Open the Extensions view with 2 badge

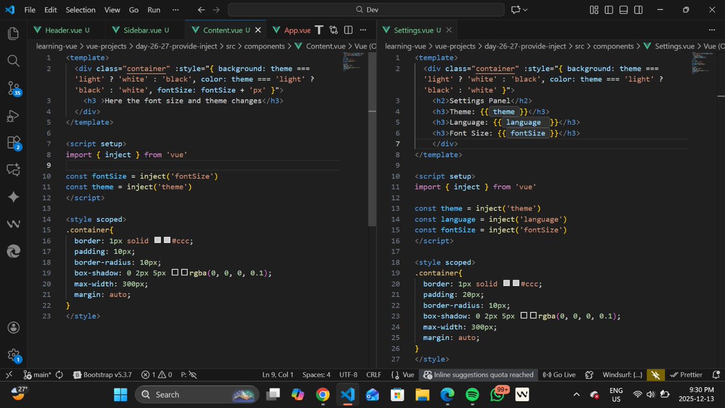point(13,143)
